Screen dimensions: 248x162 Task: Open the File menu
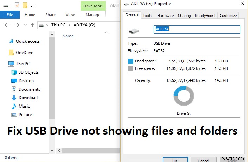(x=10, y=15)
